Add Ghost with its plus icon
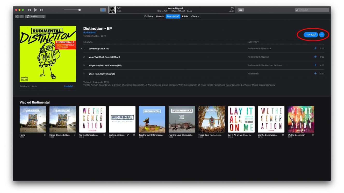Viewport: 344px width, 193px height. click(x=315, y=74)
